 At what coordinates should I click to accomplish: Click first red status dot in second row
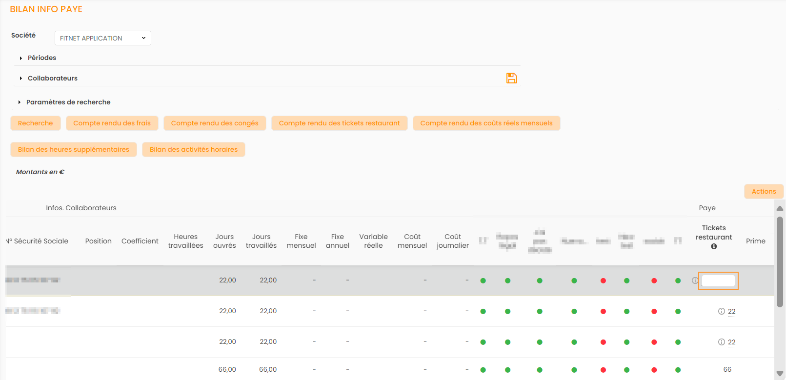pyautogui.click(x=603, y=311)
